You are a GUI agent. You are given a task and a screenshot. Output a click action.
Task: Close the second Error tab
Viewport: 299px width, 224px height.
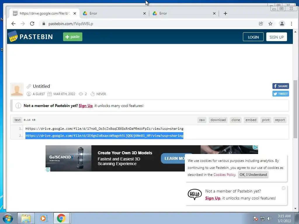[x=214, y=13]
